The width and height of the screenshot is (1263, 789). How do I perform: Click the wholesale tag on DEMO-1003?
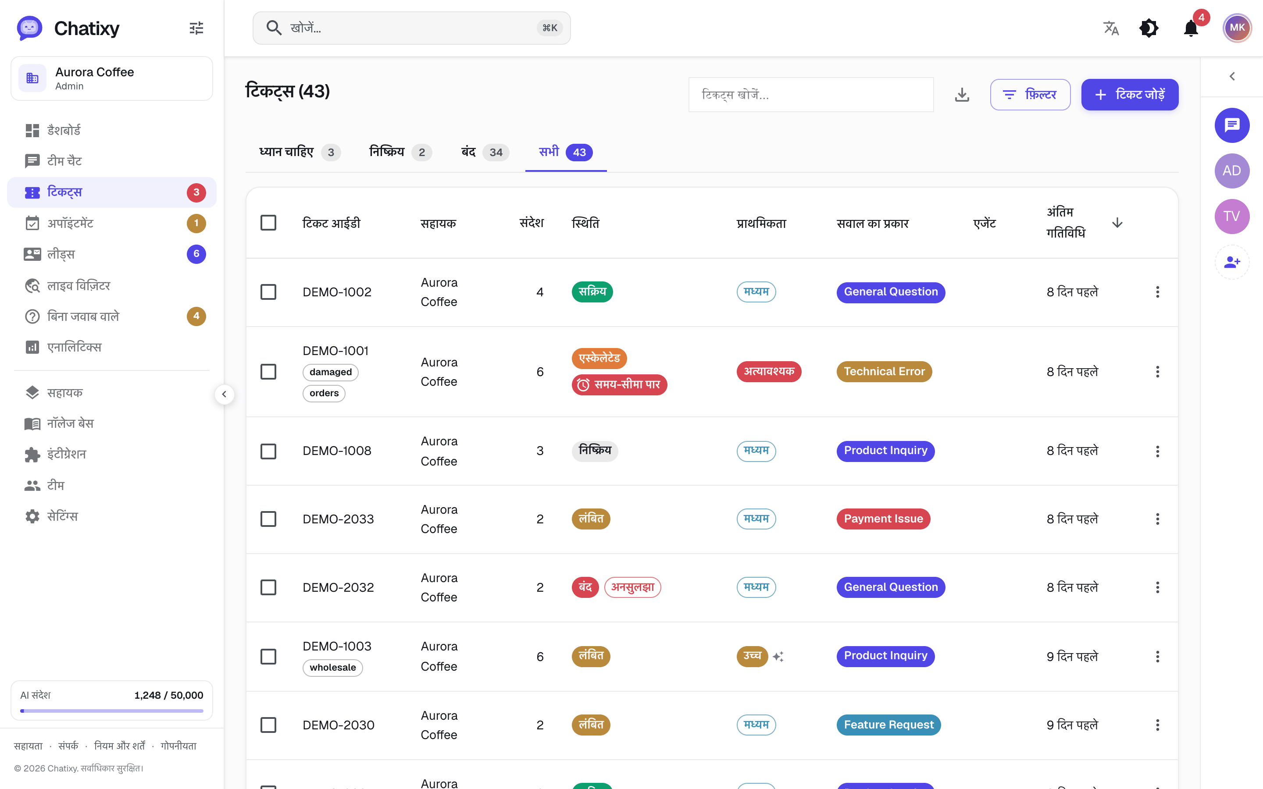tap(332, 668)
